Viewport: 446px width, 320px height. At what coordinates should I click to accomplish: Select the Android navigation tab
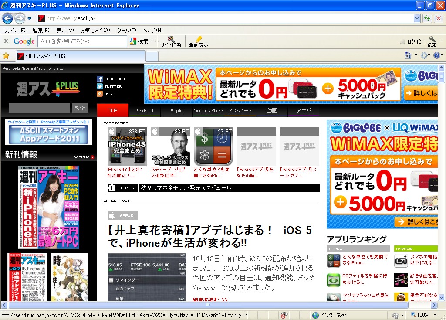[x=145, y=110]
